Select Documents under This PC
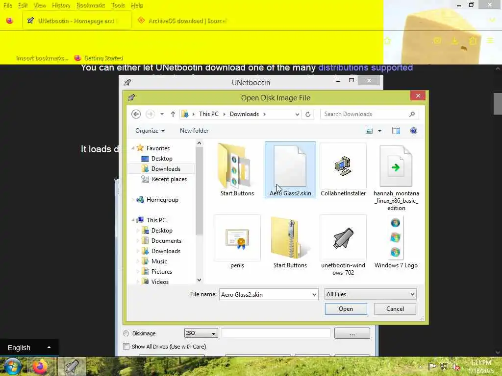 point(166,241)
